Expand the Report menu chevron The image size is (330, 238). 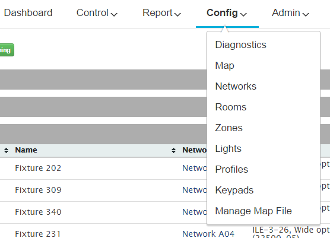[x=177, y=14]
